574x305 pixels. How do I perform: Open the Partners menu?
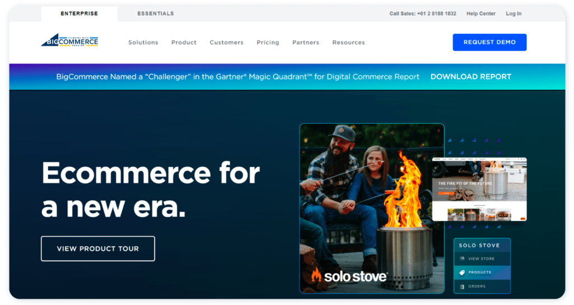pyautogui.click(x=305, y=43)
